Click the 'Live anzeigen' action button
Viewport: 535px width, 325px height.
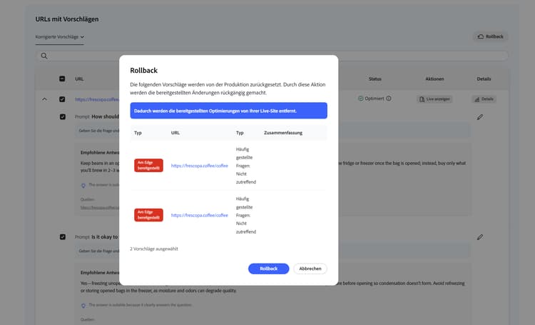[434, 99]
